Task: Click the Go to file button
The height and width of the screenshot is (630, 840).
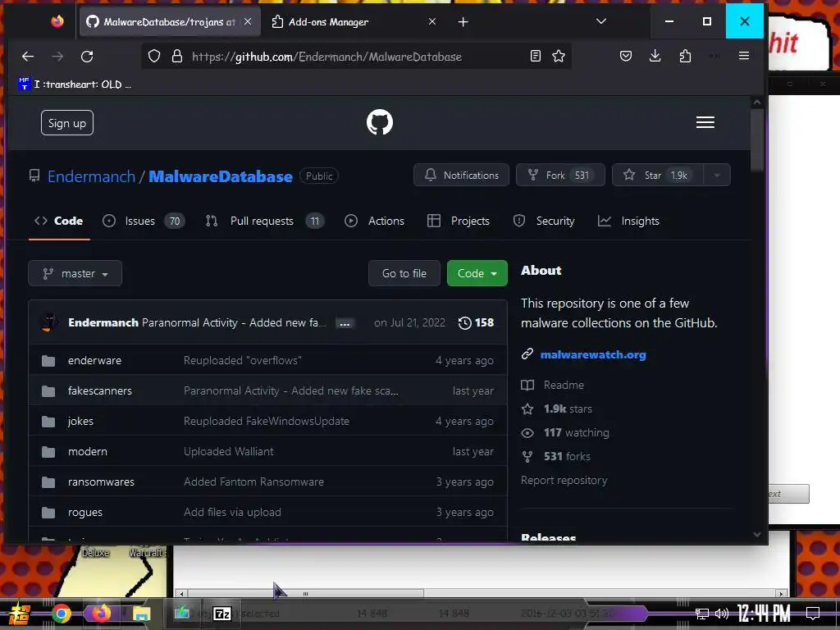Action: [404, 273]
